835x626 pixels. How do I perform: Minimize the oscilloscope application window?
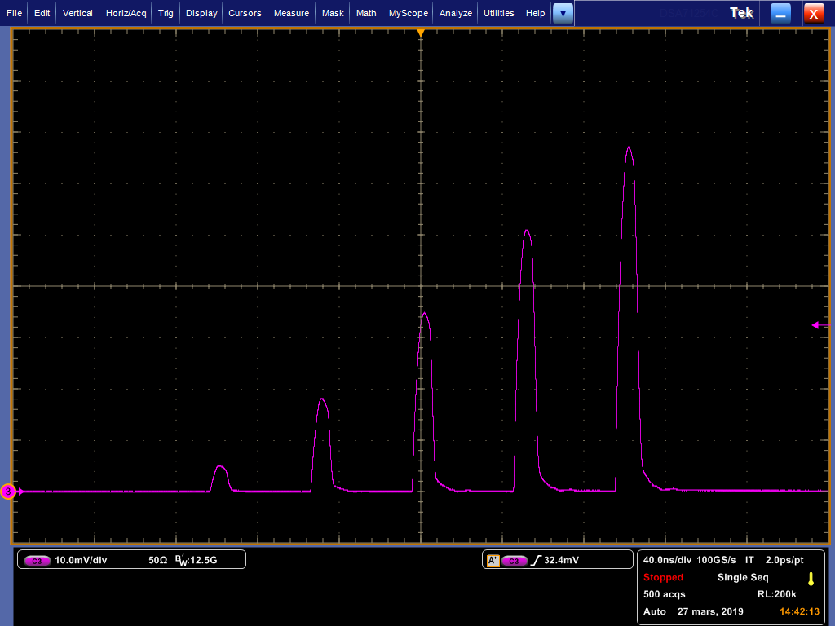[781, 13]
